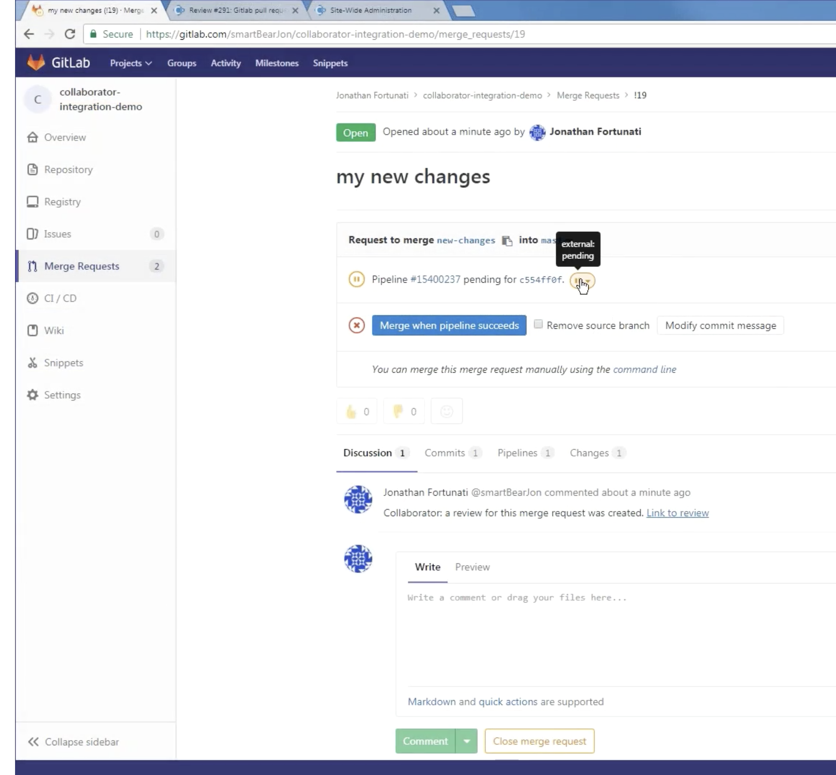Click the browser reload icon
The height and width of the screenshot is (775, 836).
click(70, 34)
